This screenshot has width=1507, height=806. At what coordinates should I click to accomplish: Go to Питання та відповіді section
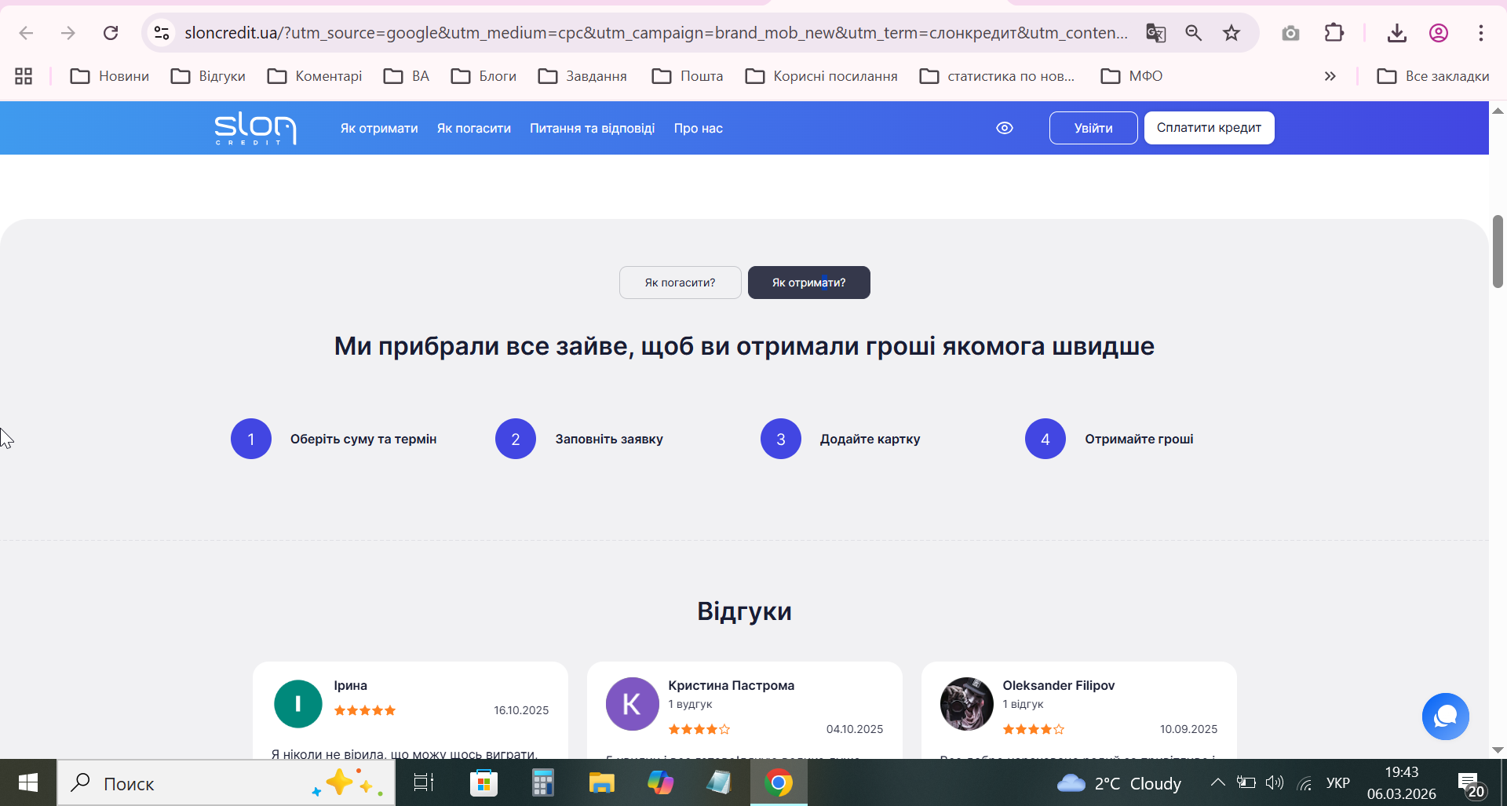click(593, 128)
